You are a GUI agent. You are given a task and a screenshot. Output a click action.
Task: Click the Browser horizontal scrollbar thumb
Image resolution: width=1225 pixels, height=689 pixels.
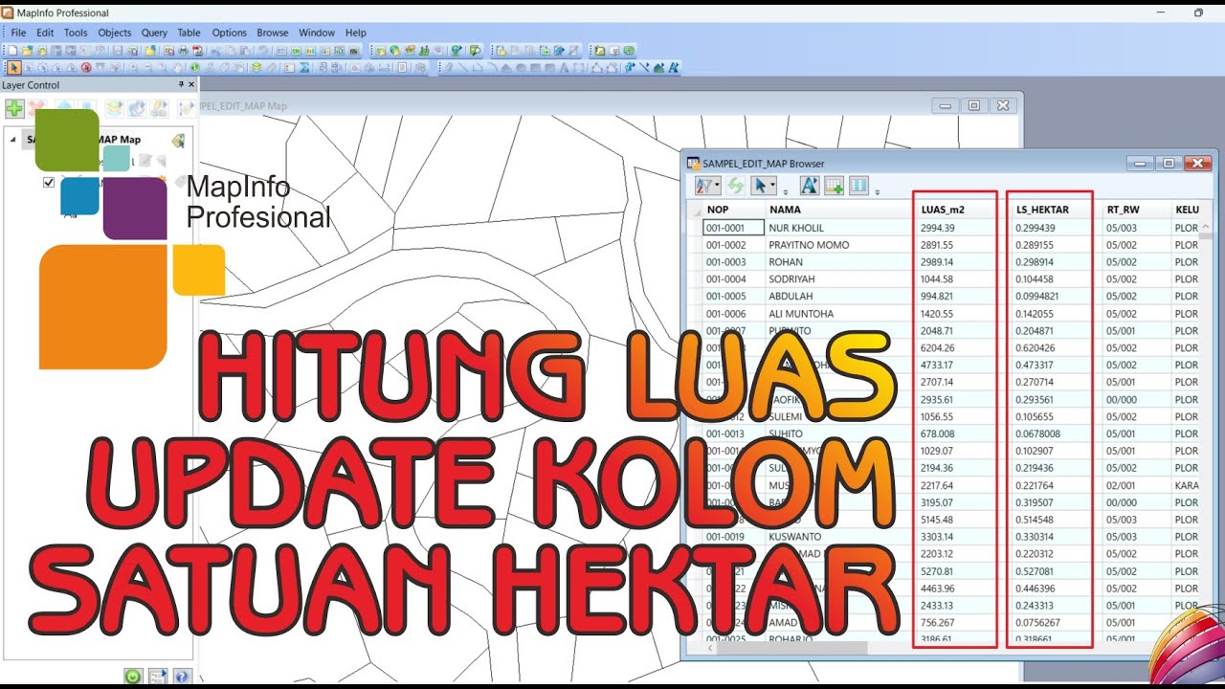[792, 648]
